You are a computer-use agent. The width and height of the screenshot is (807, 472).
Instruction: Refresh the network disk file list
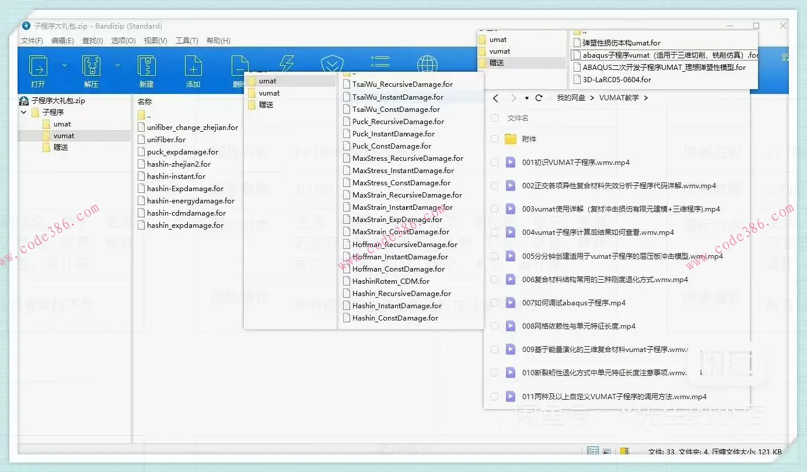click(539, 98)
